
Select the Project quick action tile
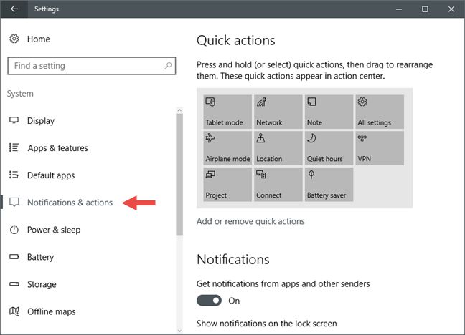(227, 185)
